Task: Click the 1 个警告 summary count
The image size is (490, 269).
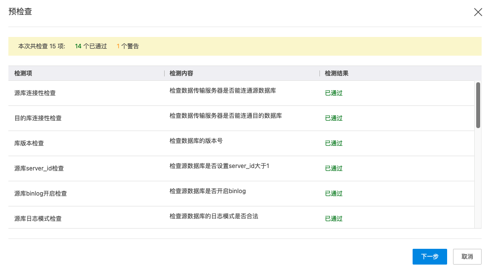Action: point(128,46)
